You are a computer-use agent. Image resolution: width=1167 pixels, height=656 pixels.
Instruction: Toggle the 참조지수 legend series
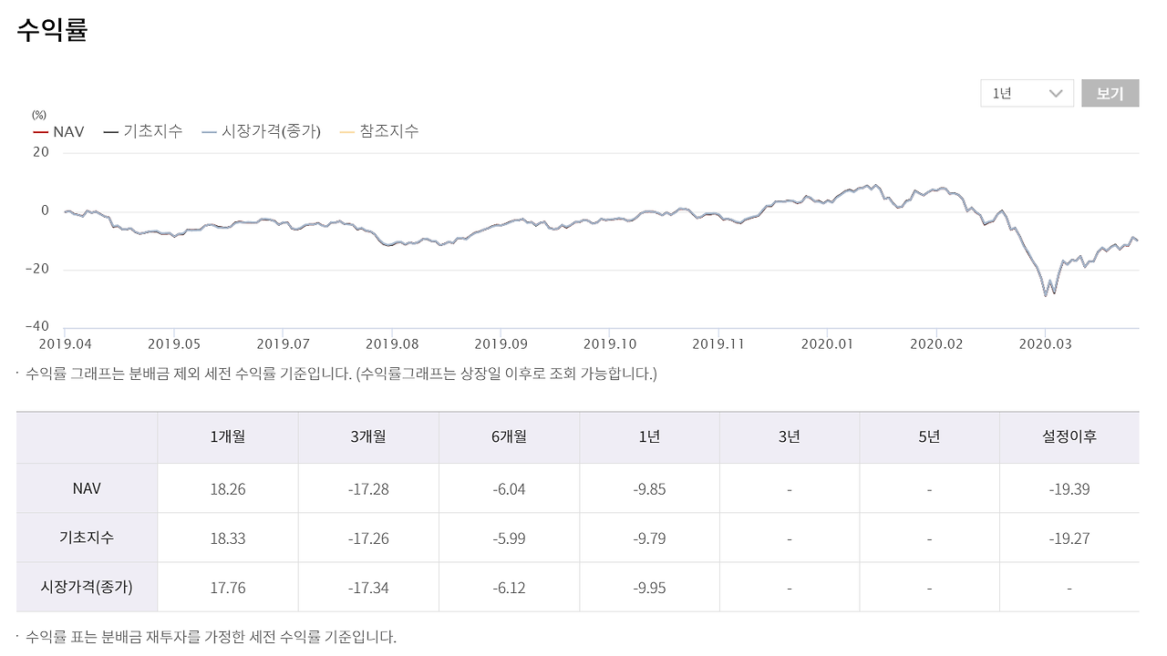coord(378,131)
